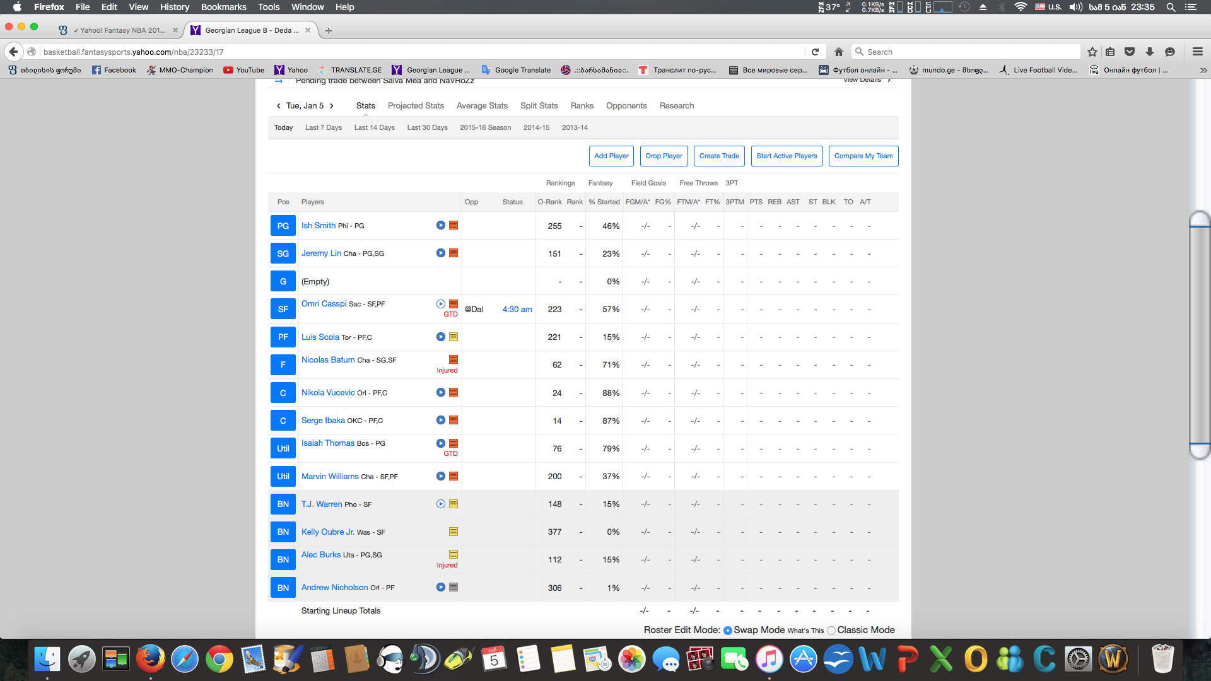Image resolution: width=1211 pixels, height=681 pixels.
Task: Open the red notes icon for Nicolas Batum
Action: (453, 359)
